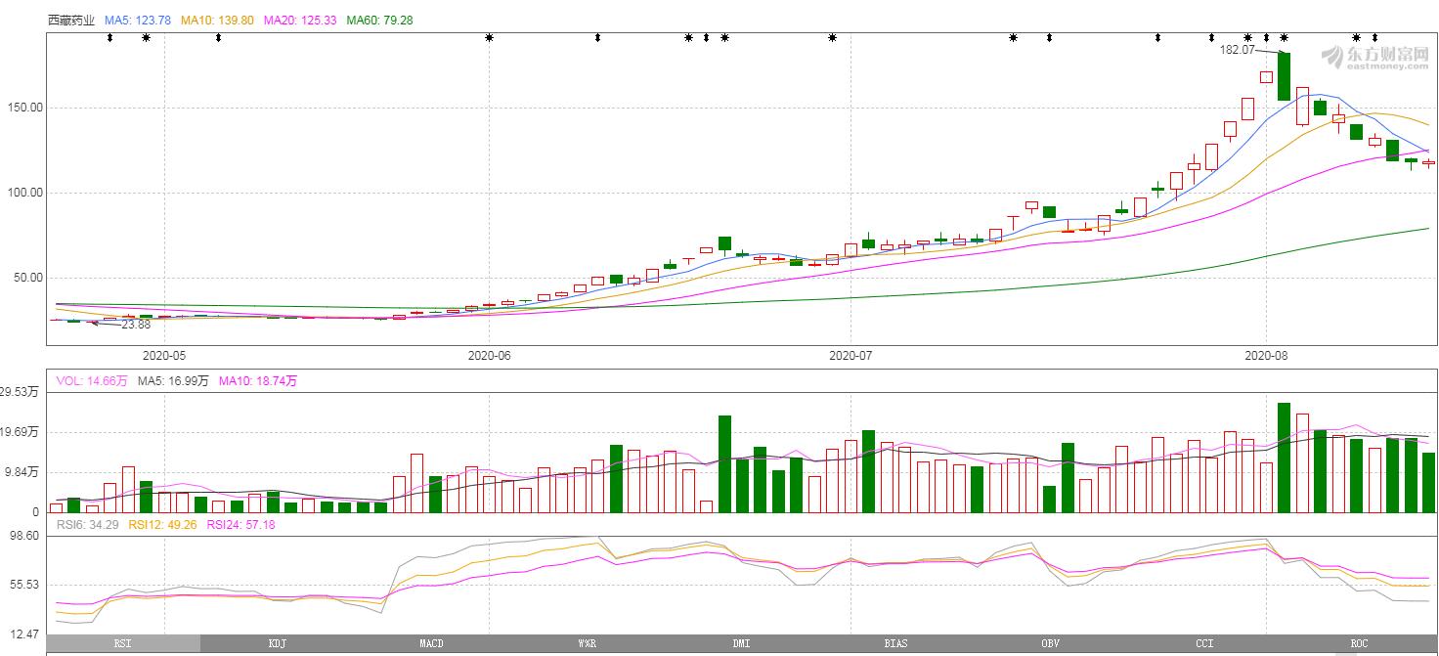
Task: Open the OBV indicator tab
Action: click(x=1050, y=643)
